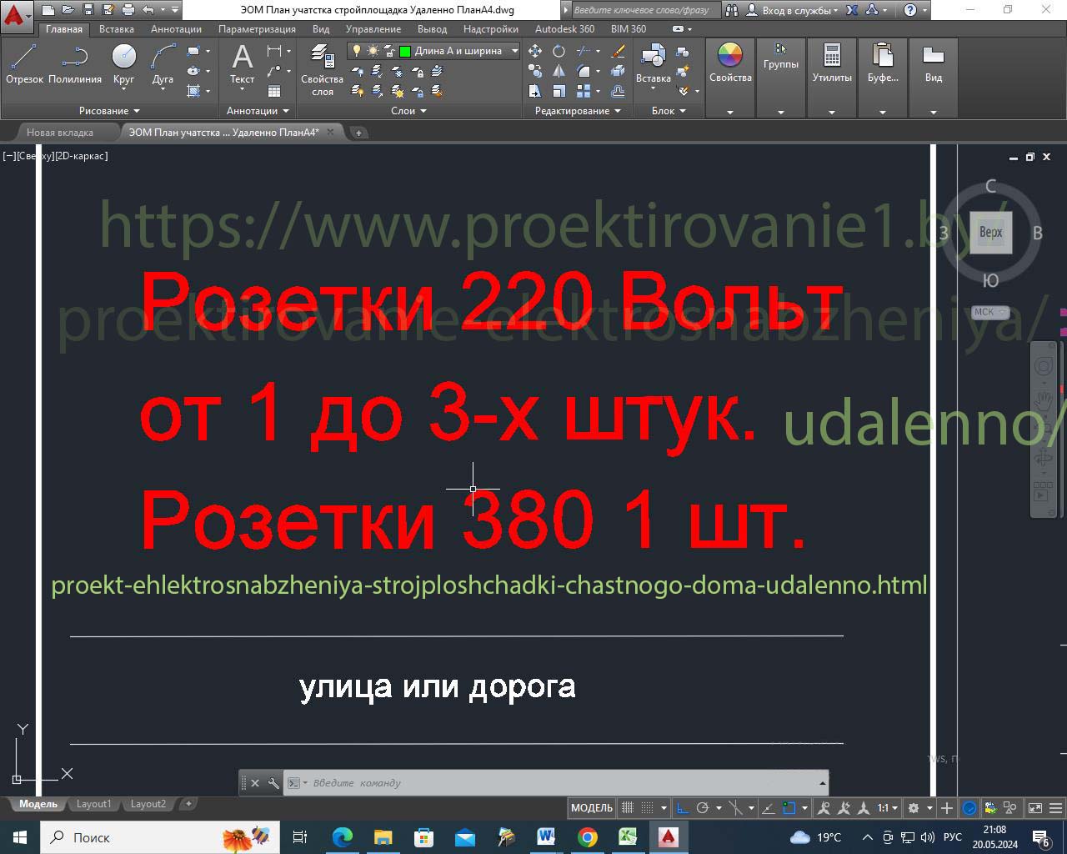Click the Вход в службы sign-in button
1067x854 pixels.
pyautogui.click(x=793, y=11)
